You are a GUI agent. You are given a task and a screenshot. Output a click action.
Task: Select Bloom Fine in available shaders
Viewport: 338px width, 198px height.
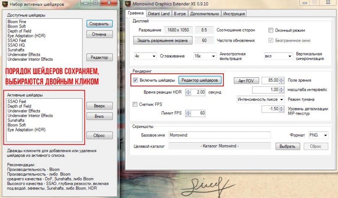17,22
